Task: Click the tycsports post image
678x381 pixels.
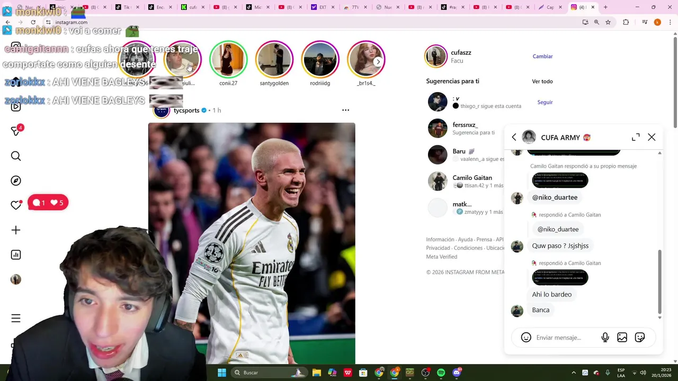Action: click(x=252, y=243)
